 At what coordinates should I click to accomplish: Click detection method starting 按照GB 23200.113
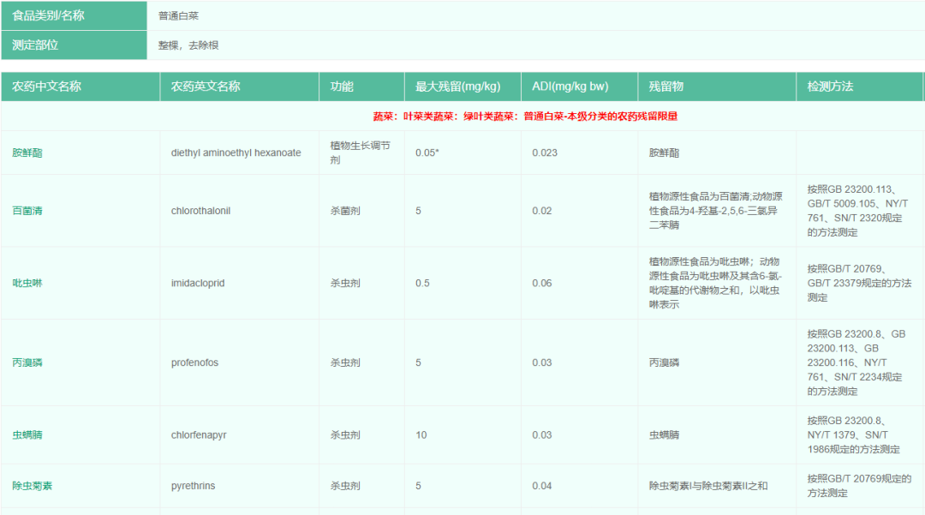857,211
